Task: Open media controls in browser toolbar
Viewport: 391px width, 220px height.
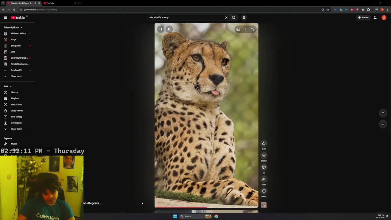Action: [x=376, y=9]
